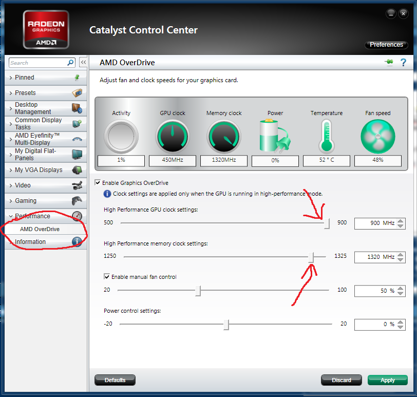
Task: Click the Fan speed fan icon
Action: (378, 137)
